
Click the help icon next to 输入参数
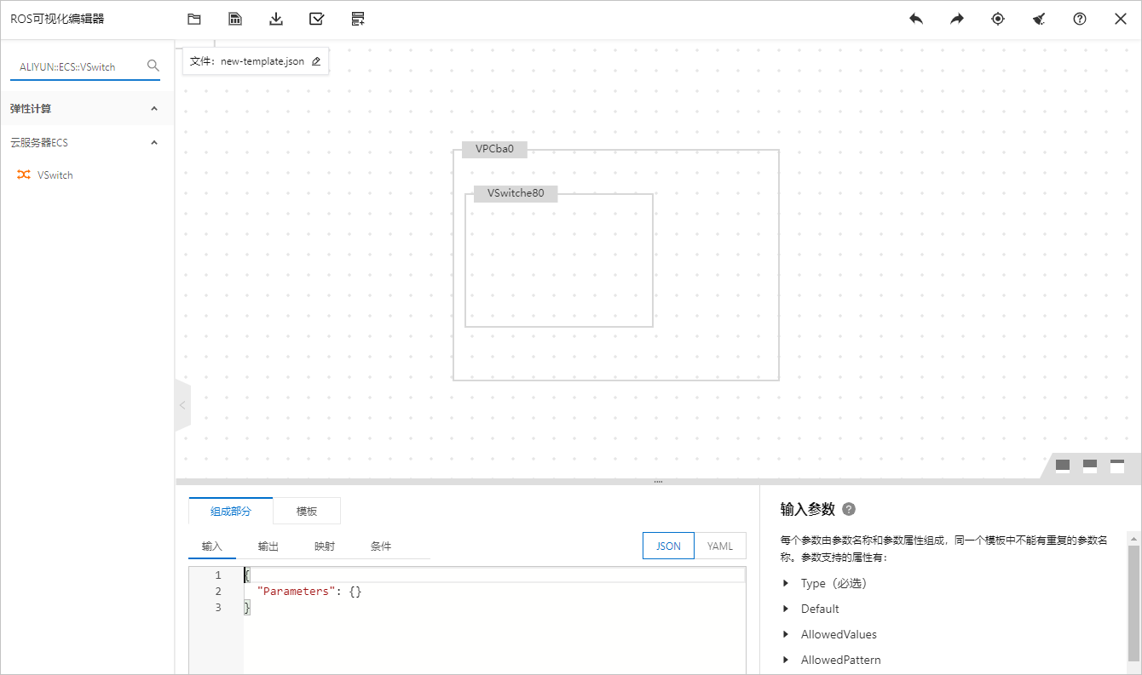pos(849,509)
